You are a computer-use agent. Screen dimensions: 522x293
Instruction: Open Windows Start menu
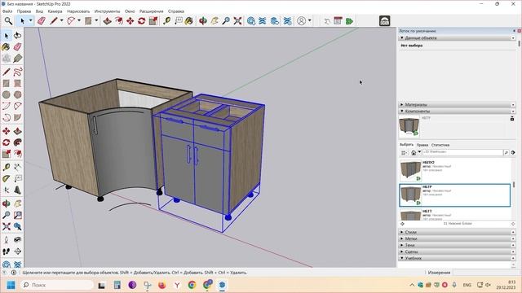11,285
